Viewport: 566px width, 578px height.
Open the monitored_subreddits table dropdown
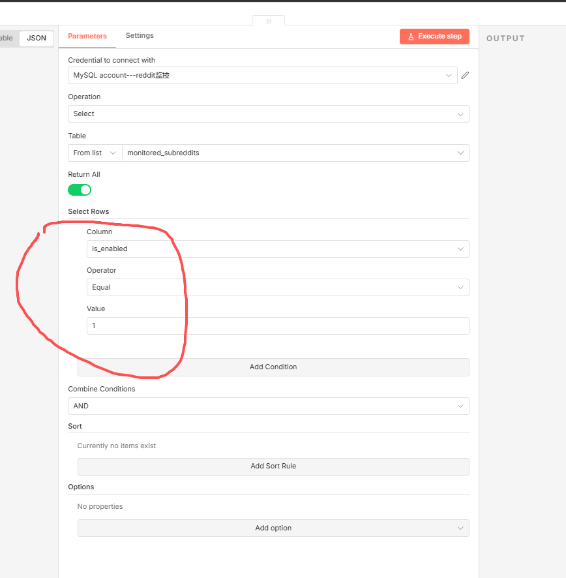click(295, 153)
